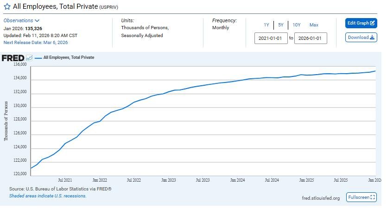Show the Max date range
Screen dimensions: 387x209
click(x=314, y=25)
